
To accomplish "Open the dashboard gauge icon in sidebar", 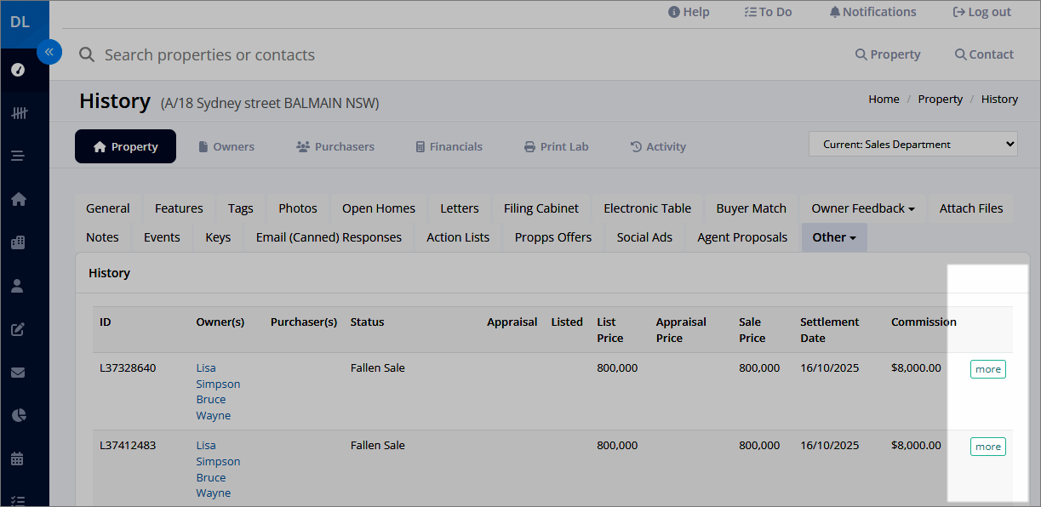I will (x=18, y=70).
